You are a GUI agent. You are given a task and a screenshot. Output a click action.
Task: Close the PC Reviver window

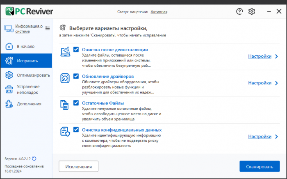279,11
